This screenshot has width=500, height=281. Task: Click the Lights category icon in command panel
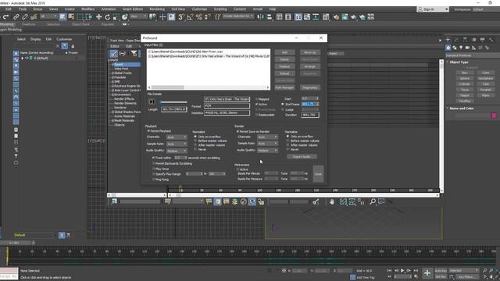click(461, 48)
